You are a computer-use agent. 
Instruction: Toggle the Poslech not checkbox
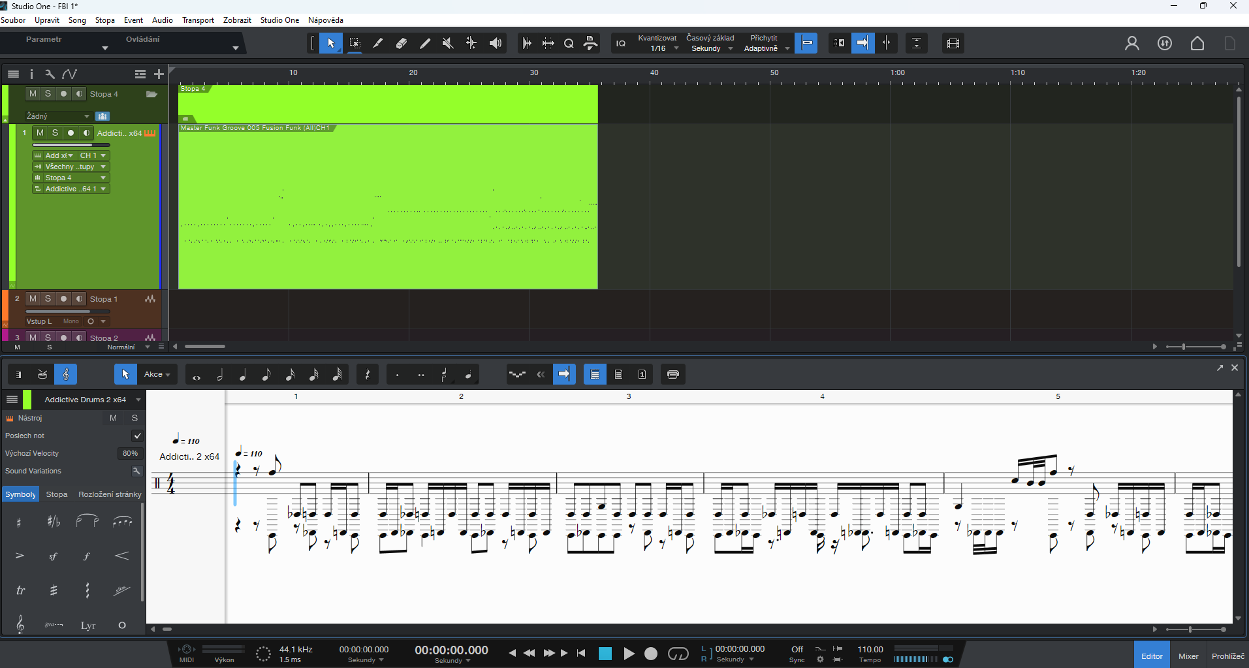click(137, 436)
